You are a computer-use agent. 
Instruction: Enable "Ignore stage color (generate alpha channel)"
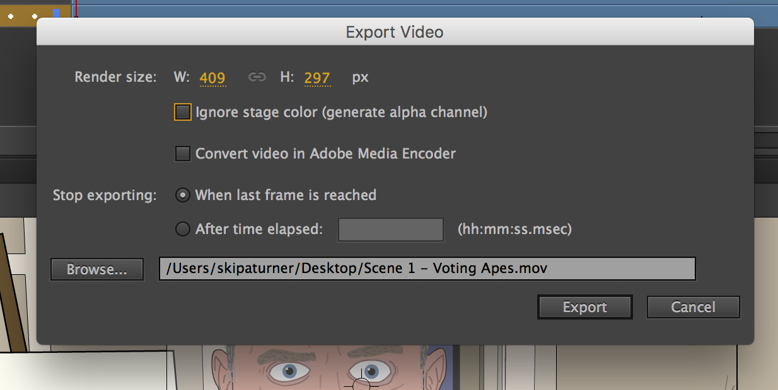(x=182, y=111)
